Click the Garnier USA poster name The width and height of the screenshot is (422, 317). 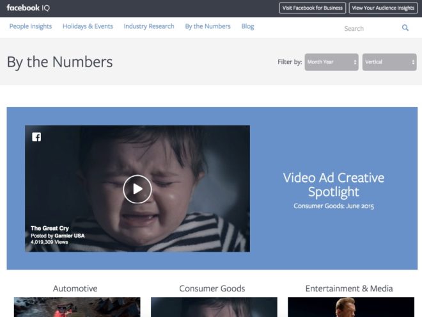(70, 236)
